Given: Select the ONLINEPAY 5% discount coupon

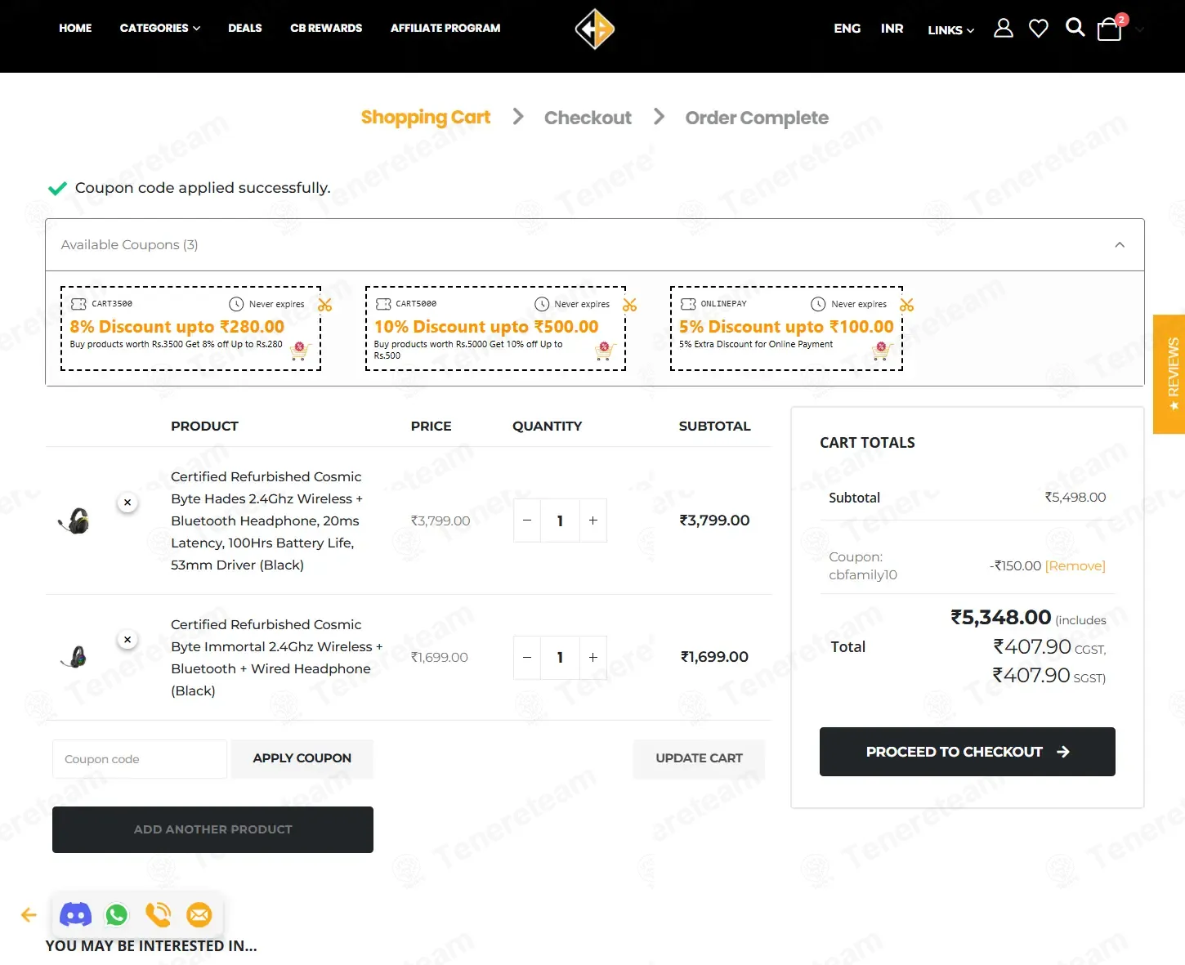Looking at the screenshot, I should click(x=786, y=328).
